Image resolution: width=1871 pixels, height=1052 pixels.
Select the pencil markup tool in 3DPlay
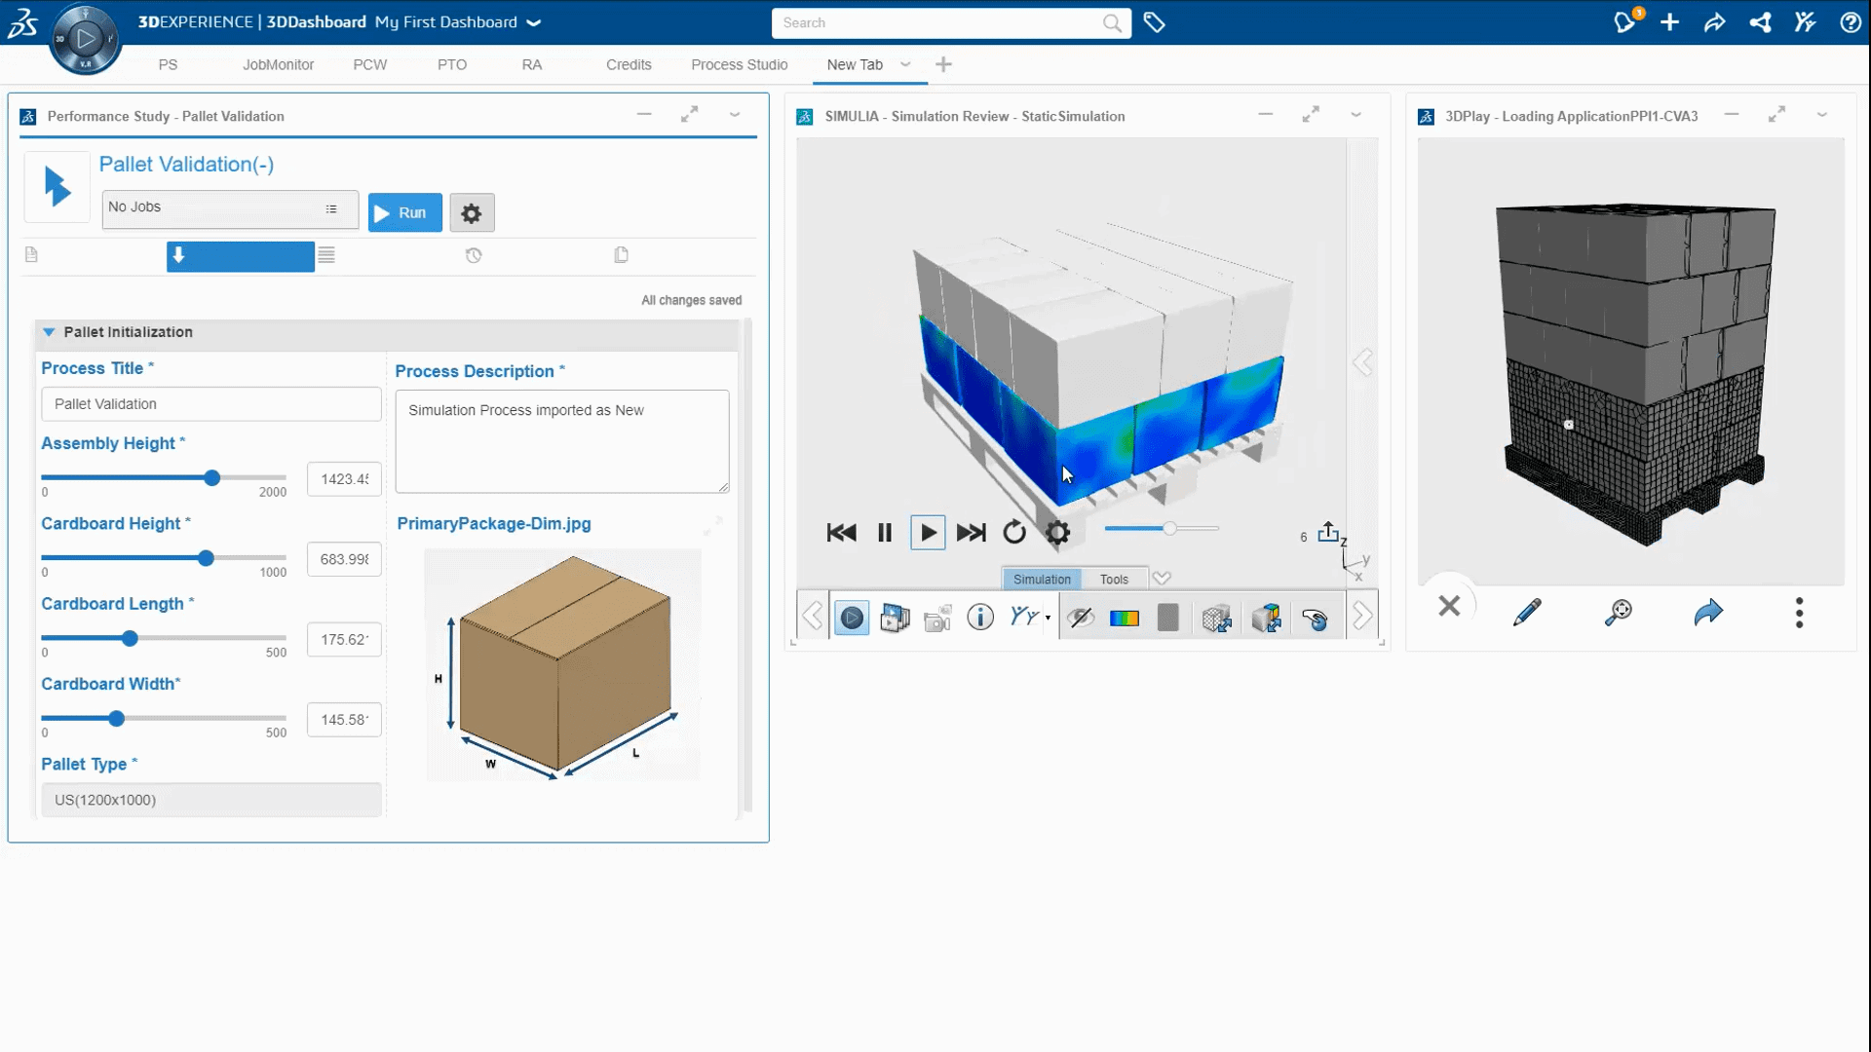(1527, 612)
